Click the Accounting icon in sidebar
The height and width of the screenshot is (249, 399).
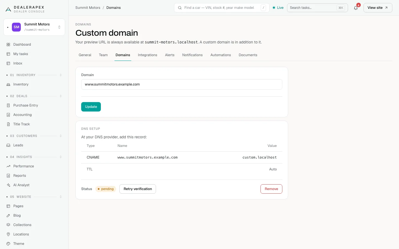tap(8, 115)
